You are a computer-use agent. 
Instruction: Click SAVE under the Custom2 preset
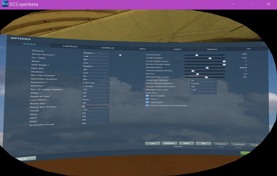pos(239,147)
